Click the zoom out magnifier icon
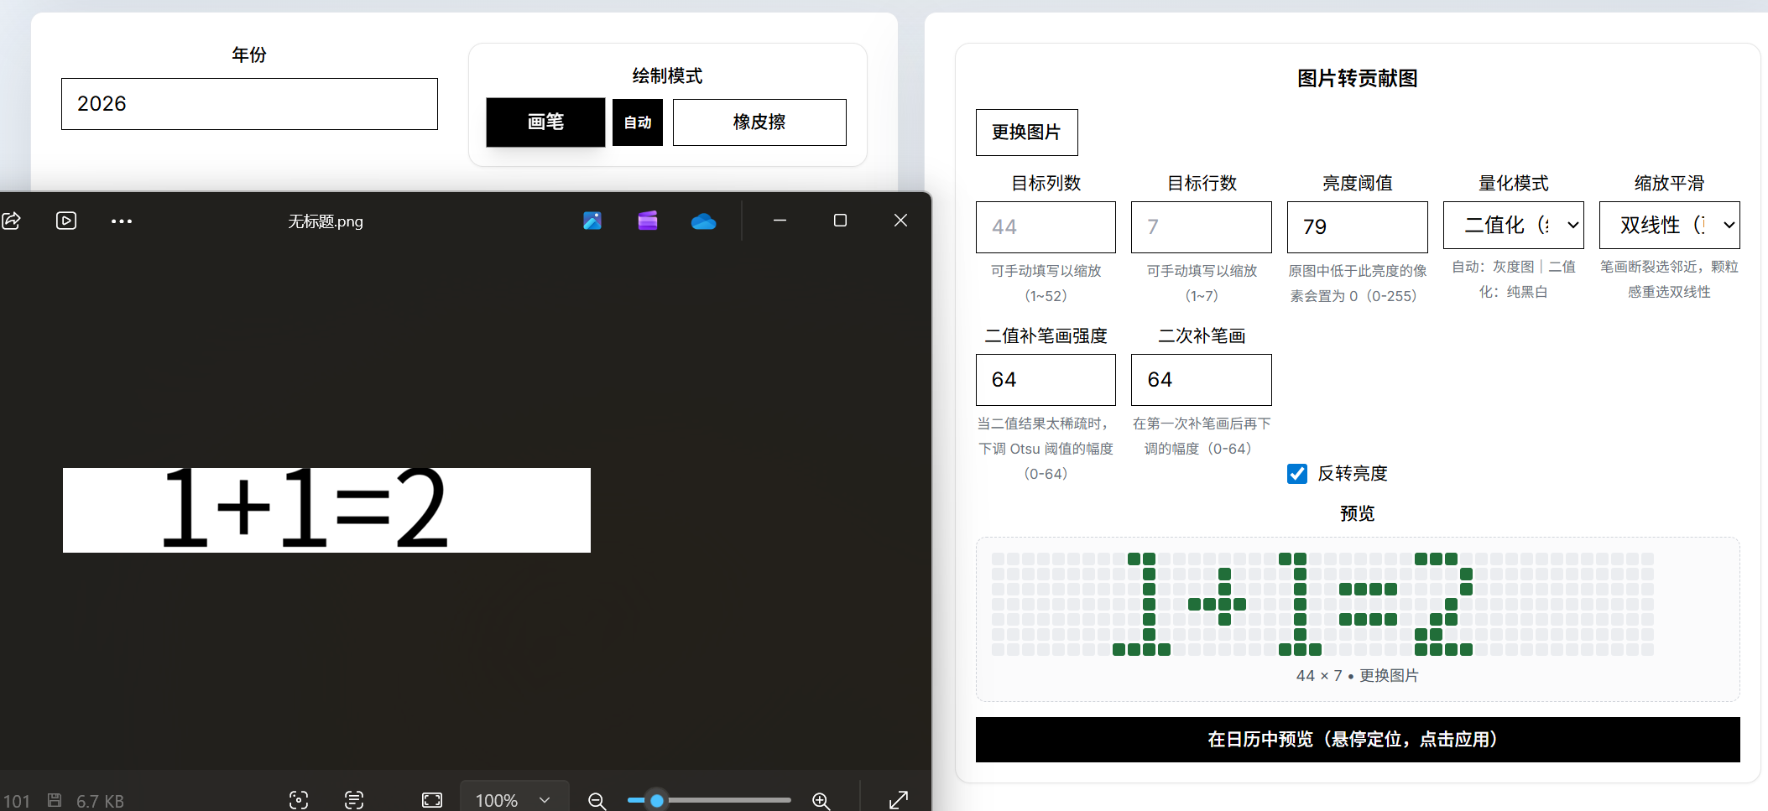This screenshot has height=811, width=1768. pos(597,801)
